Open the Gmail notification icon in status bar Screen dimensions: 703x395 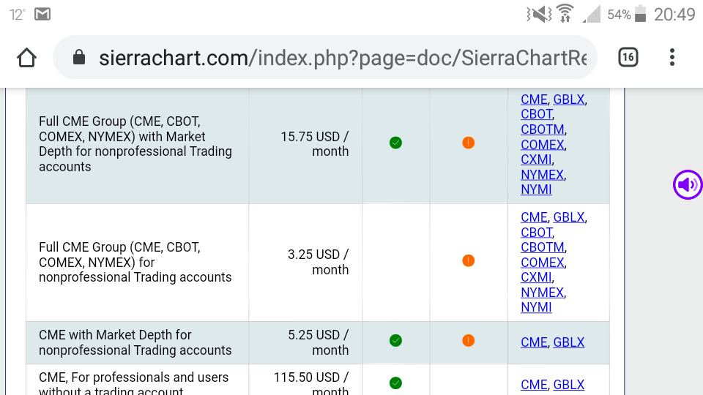(42, 15)
